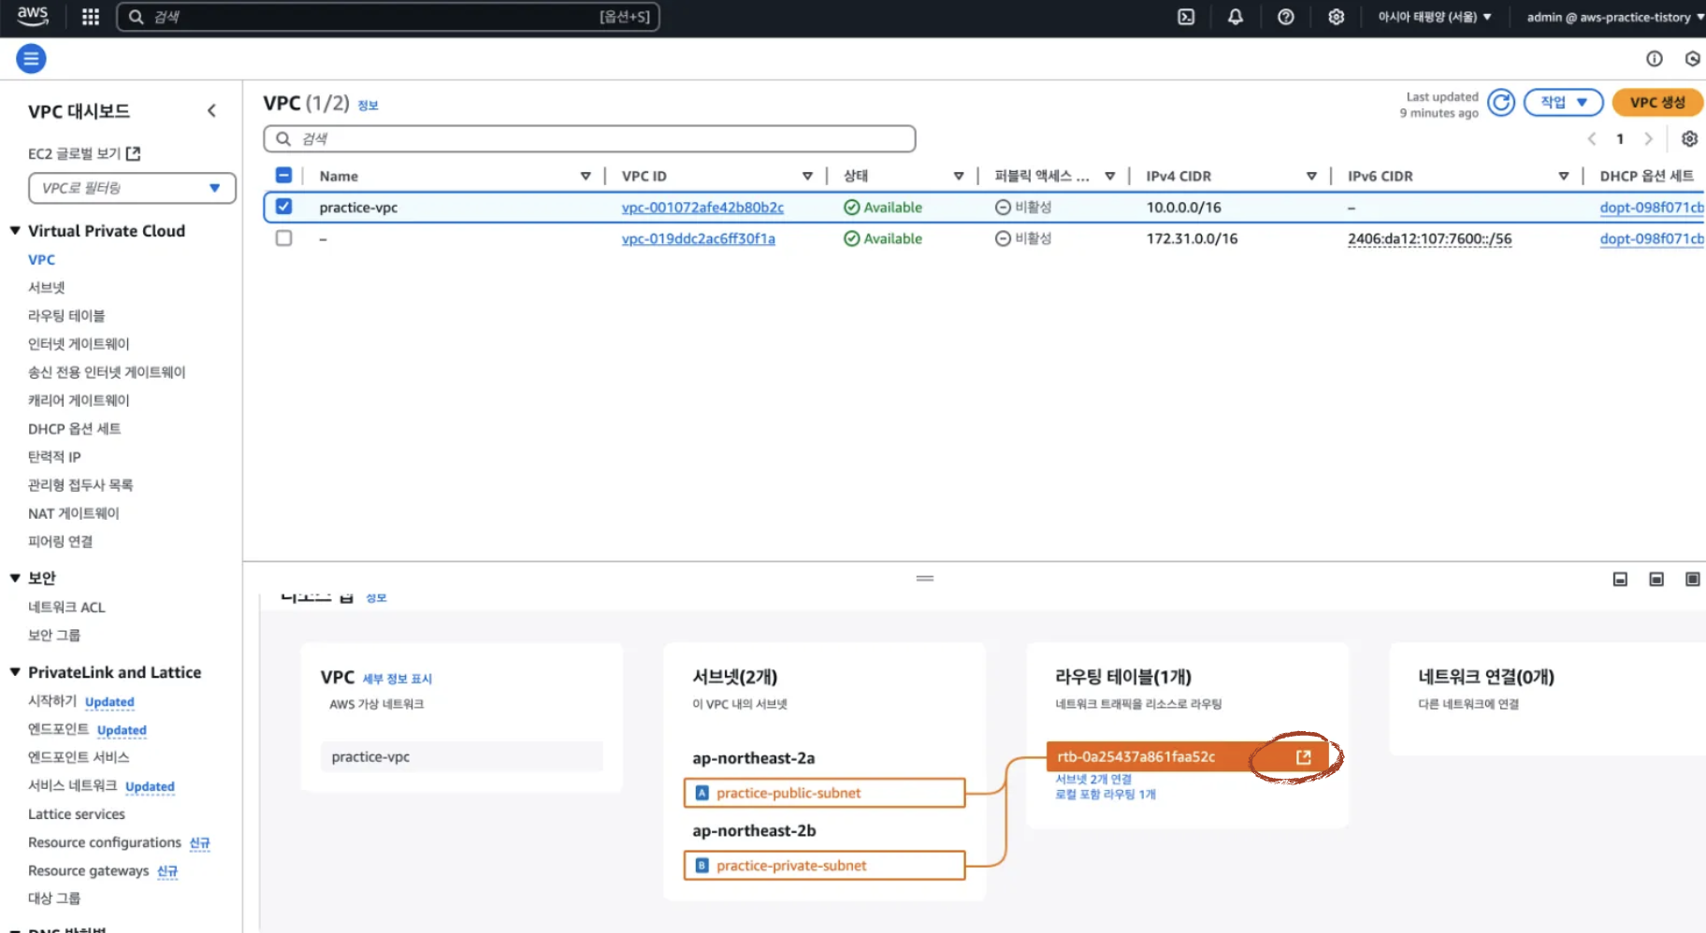This screenshot has height=933, width=1706.
Task: Click the 172.31.0.0/16 CIDR cell
Action: pyautogui.click(x=1192, y=238)
